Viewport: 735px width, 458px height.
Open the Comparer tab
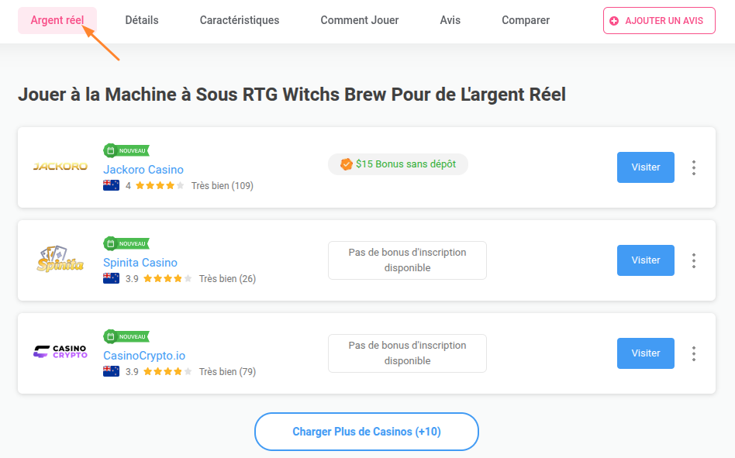tap(526, 21)
